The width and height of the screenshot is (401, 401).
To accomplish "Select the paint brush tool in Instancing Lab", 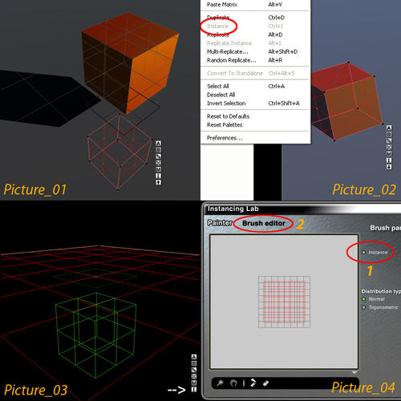I will (x=253, y=383).
